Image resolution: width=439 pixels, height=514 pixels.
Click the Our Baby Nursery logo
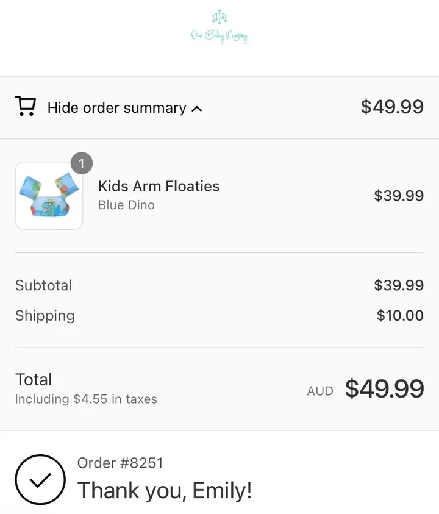click(220, 28)
